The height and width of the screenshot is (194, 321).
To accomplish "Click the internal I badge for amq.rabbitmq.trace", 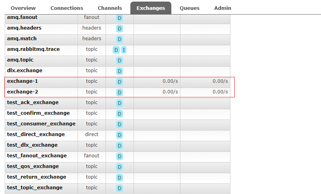I will pos(124,50).
